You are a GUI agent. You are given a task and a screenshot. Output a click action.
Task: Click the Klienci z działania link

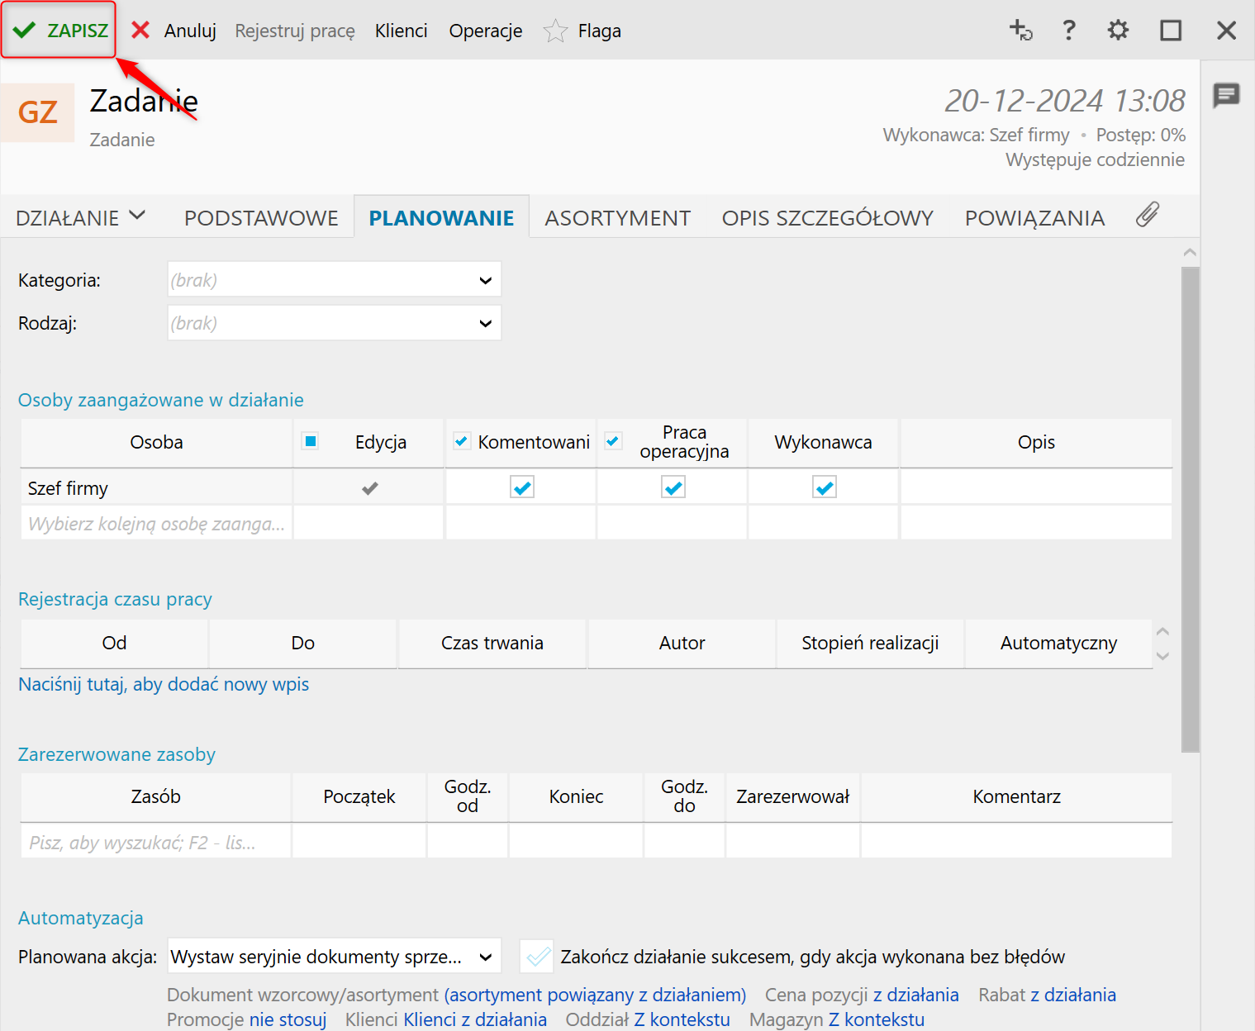[475, 1019]
